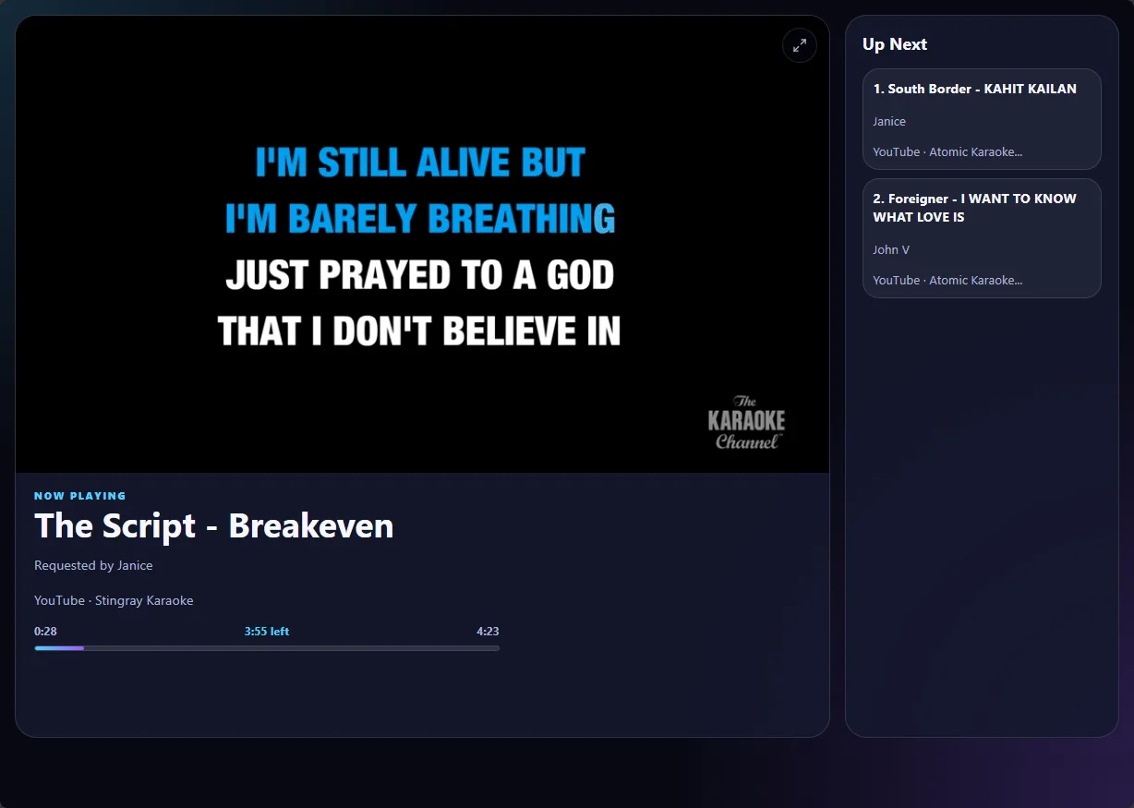Click 'YouTube · Atomic Karaoke...' under the Foreigner card

[x=947, y=280]
